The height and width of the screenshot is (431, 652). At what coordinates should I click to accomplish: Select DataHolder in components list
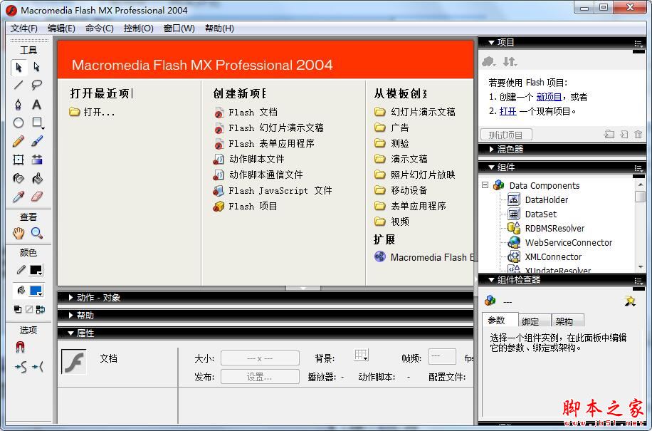(x=538, y=200)
